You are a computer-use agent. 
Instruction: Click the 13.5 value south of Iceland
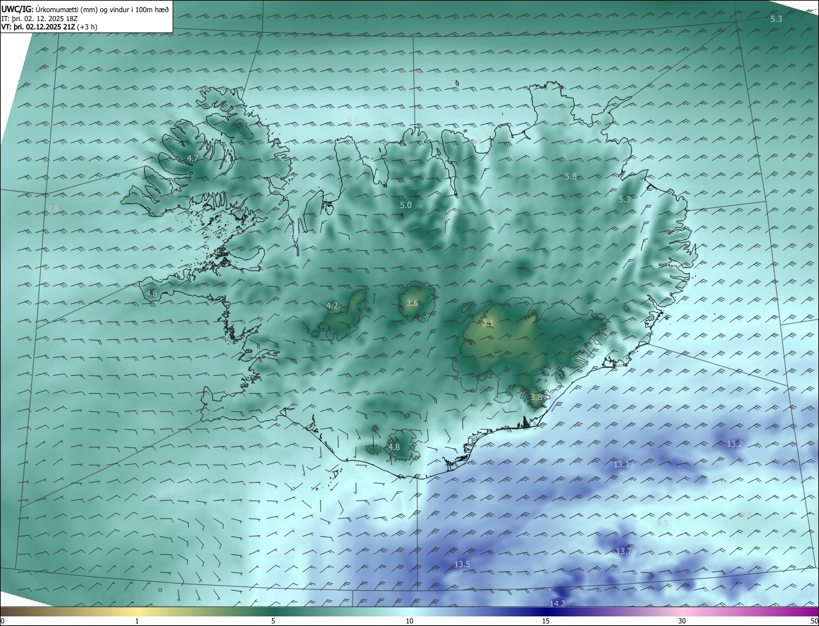(462, 564)
